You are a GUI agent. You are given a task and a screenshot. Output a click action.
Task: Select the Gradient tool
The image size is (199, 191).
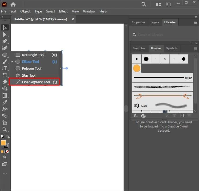(5, 96)
